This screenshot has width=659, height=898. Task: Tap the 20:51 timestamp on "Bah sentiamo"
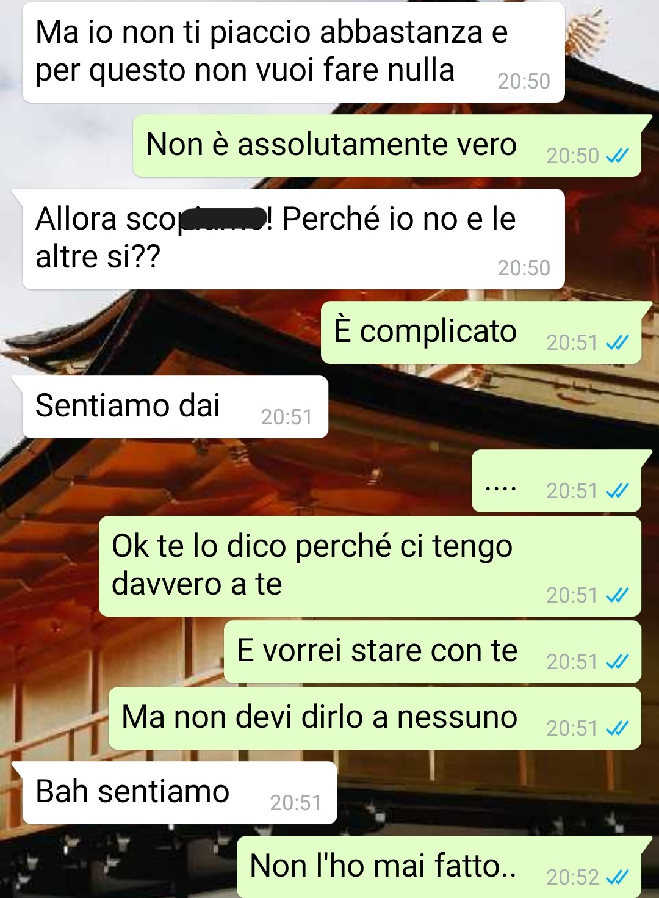pos(296,803)
